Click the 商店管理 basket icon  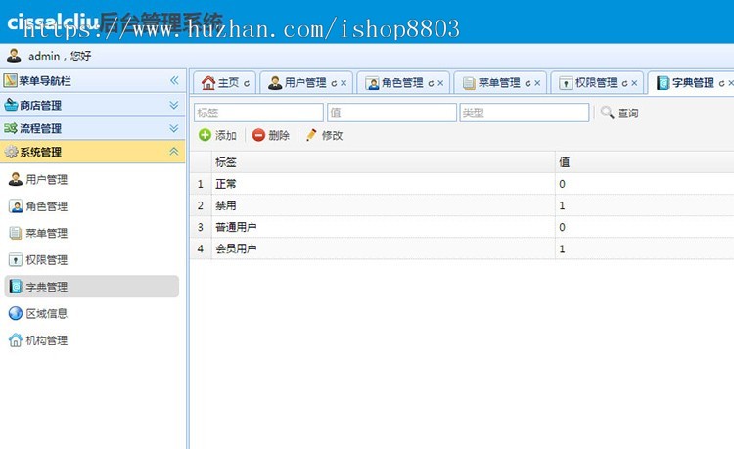click(11, 105)
